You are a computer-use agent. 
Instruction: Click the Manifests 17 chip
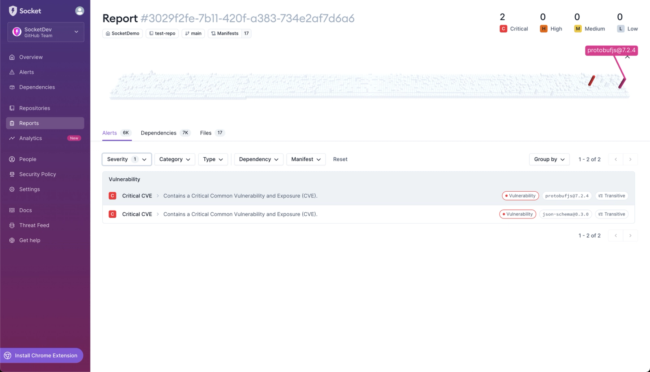pyautogui.click(x=230, y=34)
